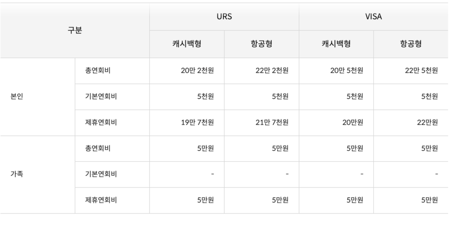Click 캐시백형 header under URS
This screenshot has height=233, width=463.
186,44
